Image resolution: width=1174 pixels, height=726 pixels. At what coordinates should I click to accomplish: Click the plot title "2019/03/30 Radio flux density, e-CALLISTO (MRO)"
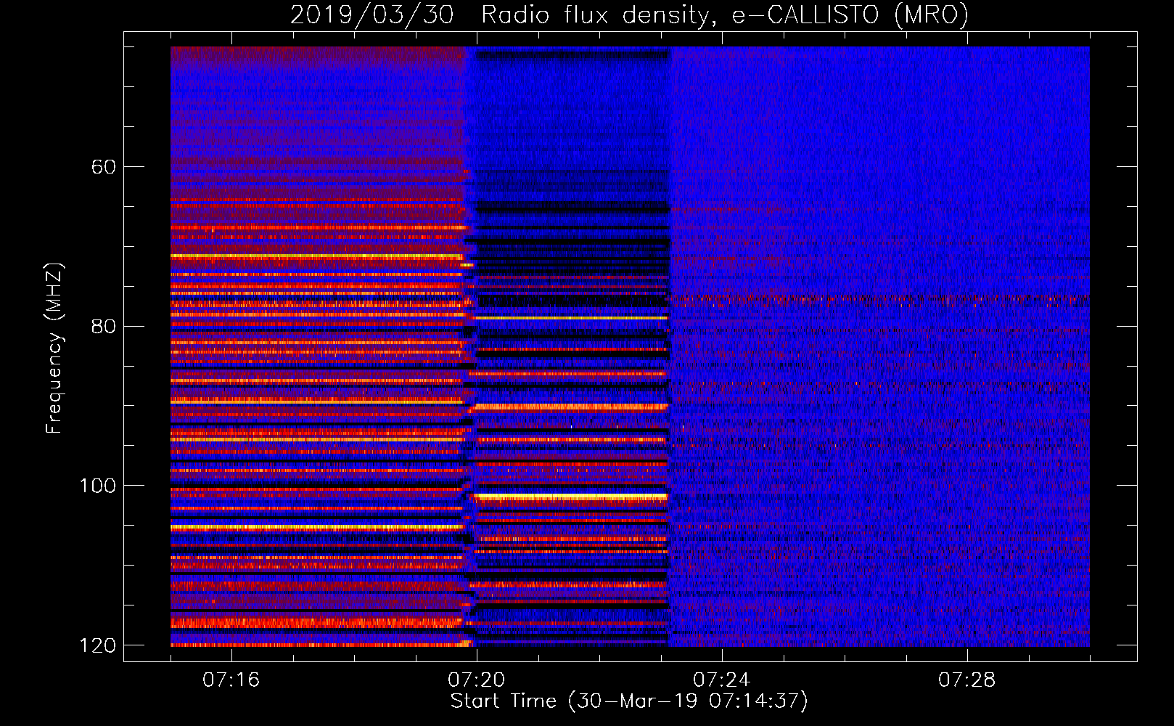(629, 15)
